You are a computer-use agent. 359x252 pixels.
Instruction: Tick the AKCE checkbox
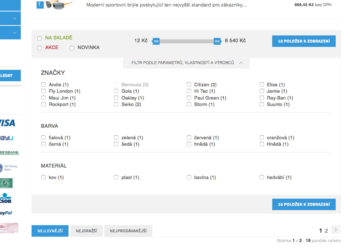pos(39,48)
